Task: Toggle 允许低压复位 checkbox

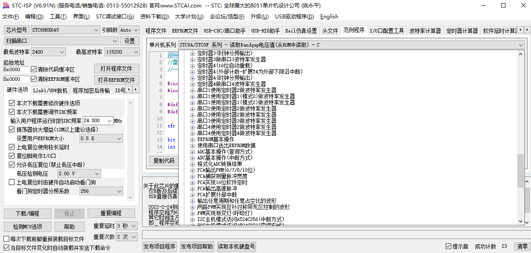Action: pos(12,165)
